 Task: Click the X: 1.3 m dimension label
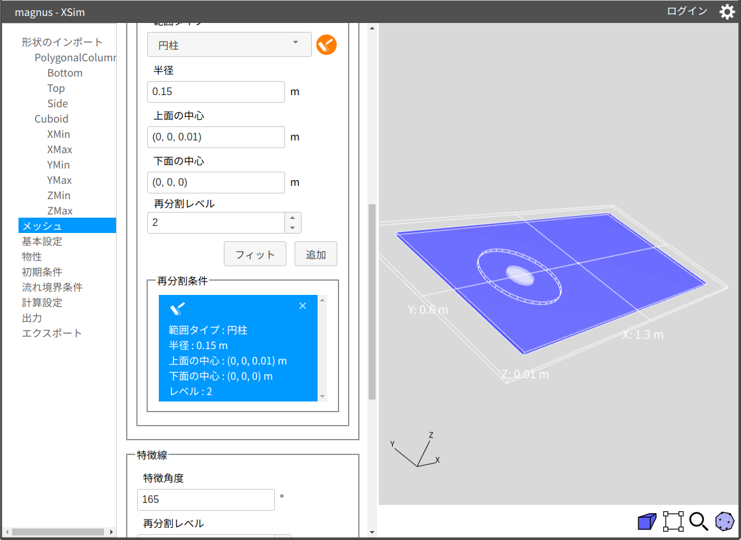pyautogui.click(x=643, y=334)
